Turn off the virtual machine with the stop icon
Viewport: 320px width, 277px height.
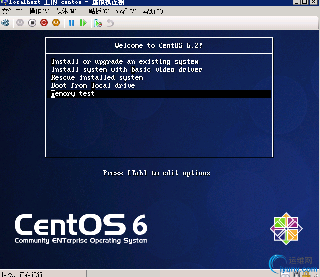click(x=32, y=23)
